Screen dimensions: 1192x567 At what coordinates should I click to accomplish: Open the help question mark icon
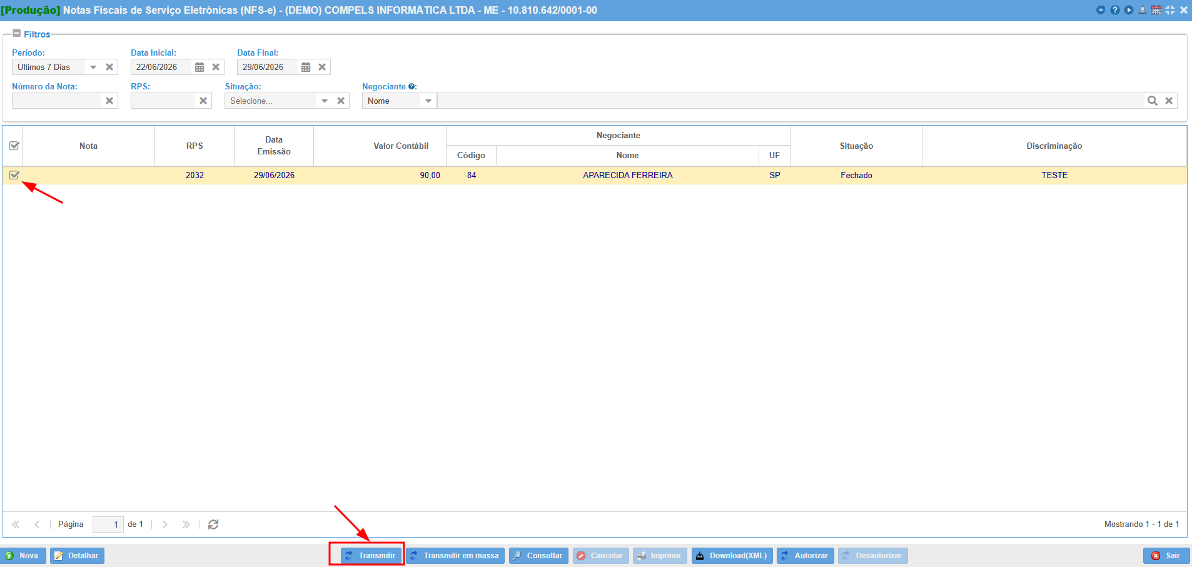1114,10
